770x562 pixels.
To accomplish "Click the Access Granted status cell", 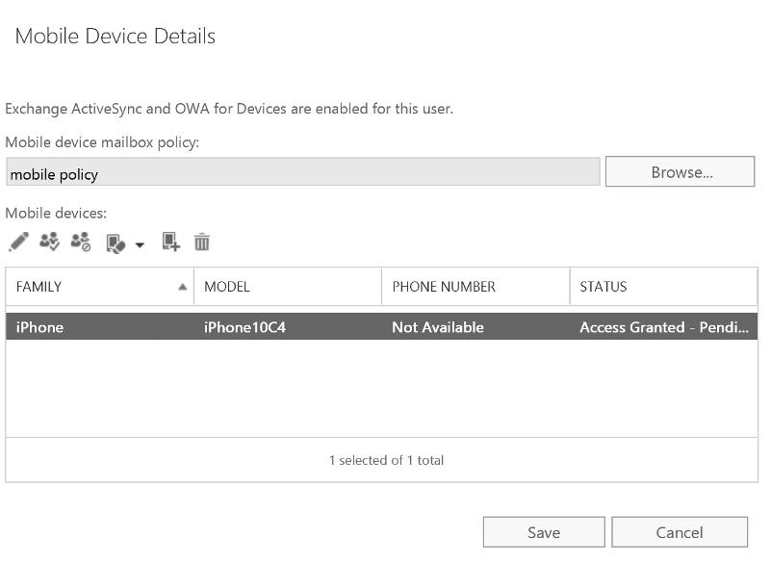I will [x=664, y=327].
